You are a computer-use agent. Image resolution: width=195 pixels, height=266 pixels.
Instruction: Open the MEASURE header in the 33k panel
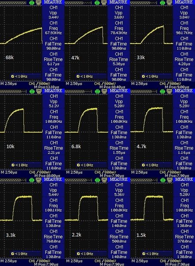point(184,2)
